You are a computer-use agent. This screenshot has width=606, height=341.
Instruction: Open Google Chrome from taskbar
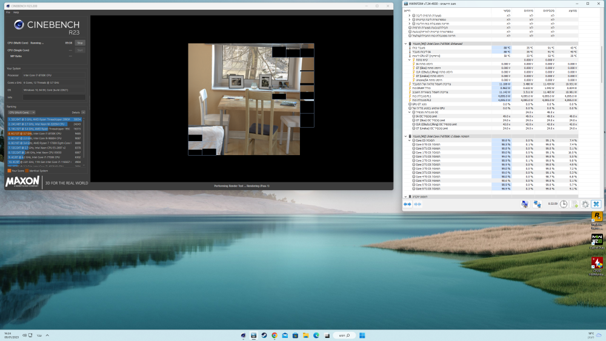click(275, 335)
